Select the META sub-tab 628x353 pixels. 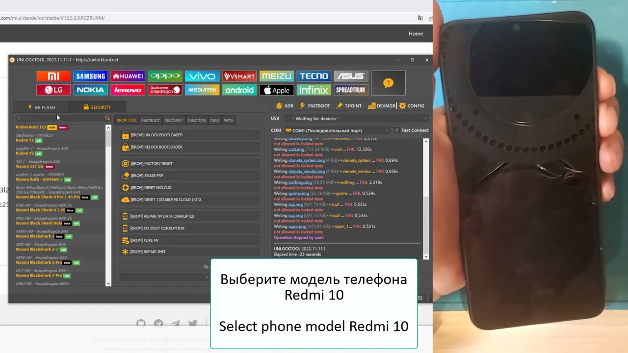(x=229, y=120)
